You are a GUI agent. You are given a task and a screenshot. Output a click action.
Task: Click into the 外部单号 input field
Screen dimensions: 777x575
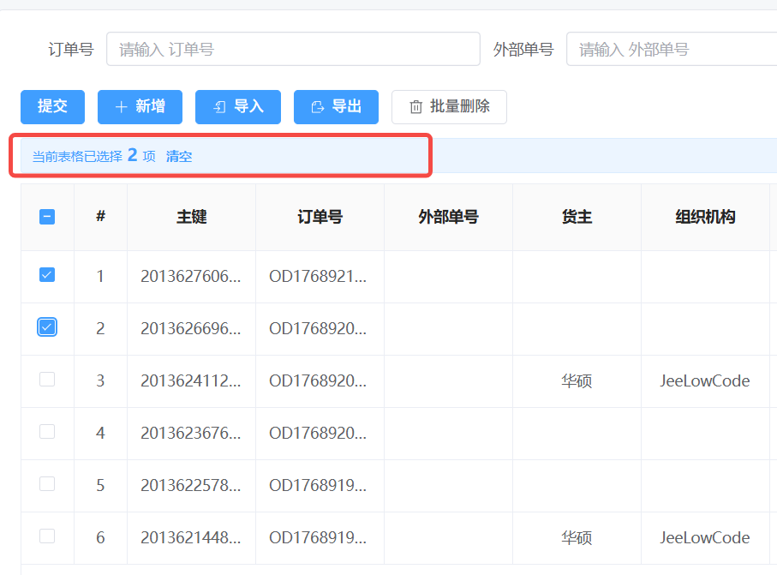pos(672,50)
